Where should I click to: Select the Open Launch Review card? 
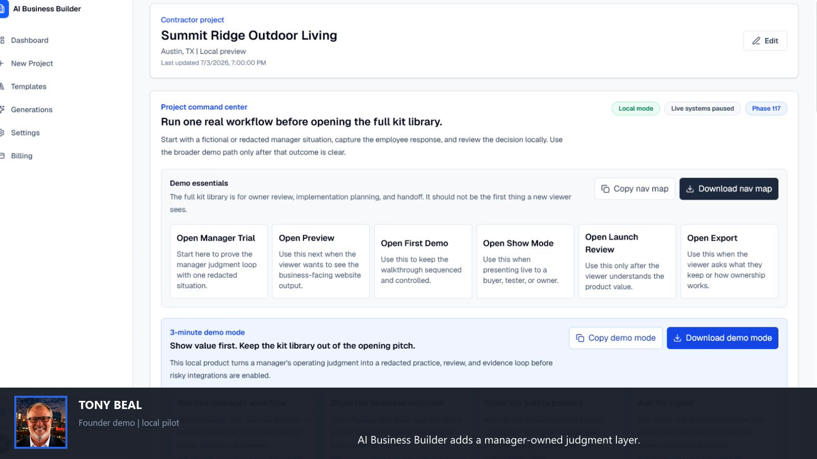tap(627, 261)
